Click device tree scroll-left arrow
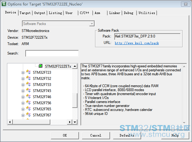 (x=10, y=122)
